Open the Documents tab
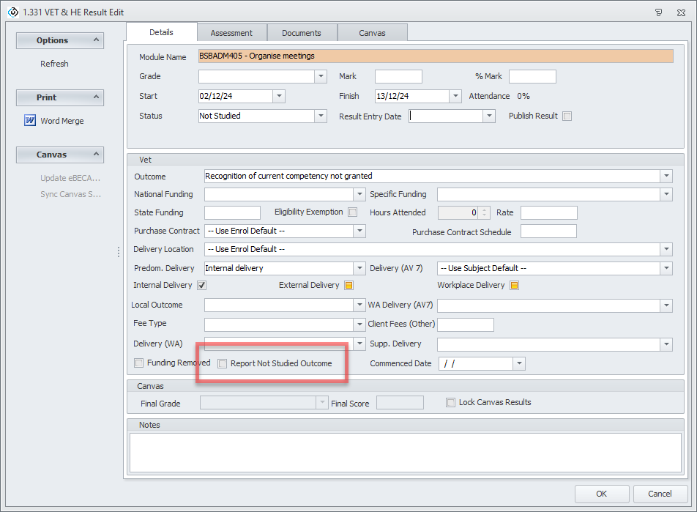 pos(302,33)
